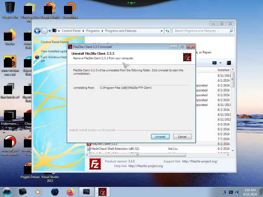263x197 pixels.
Task: Open the Windows Start menu
Action: 7,192
